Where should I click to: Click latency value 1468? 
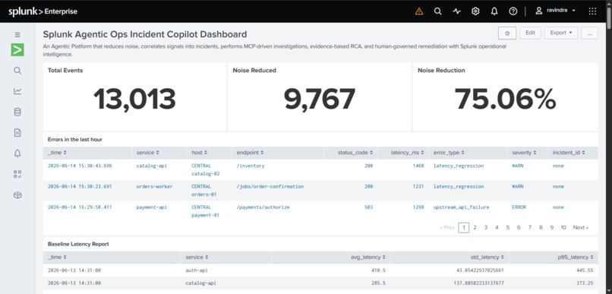coord(418,166)
